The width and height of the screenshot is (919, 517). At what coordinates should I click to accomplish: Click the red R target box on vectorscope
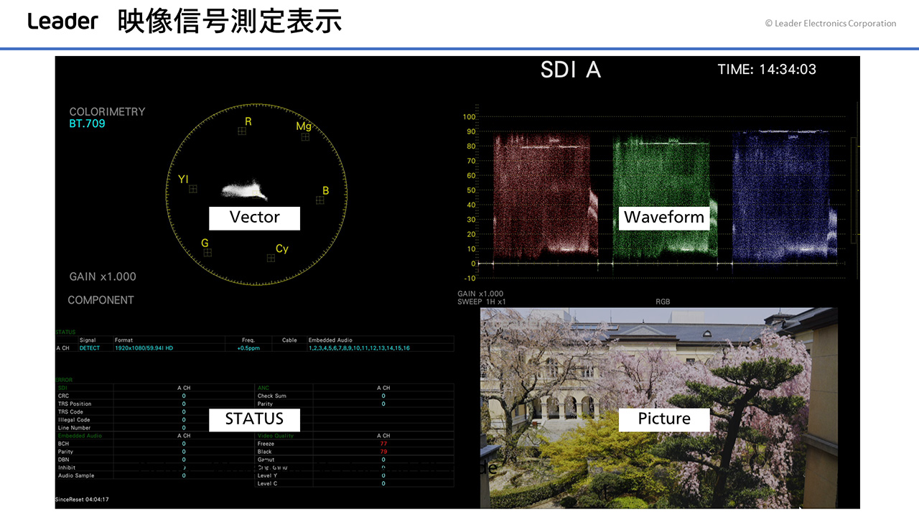coord(242,131)
